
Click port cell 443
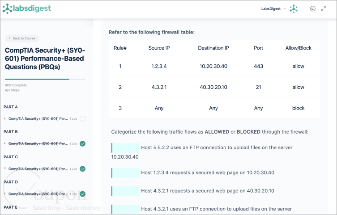click(x=258, y=66)
